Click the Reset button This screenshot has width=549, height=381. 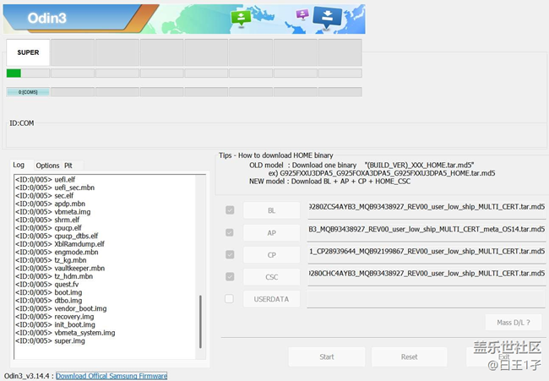pos(409,357)
